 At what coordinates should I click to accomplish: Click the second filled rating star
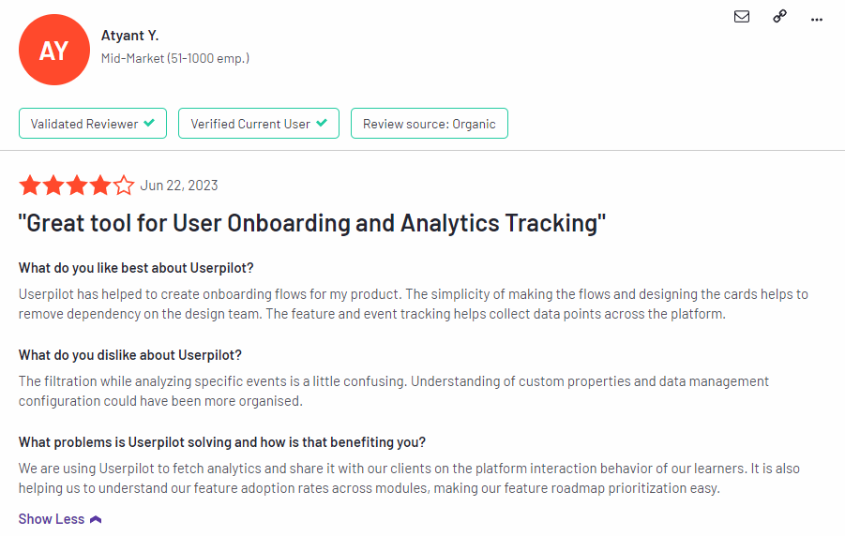coord(53,186)
